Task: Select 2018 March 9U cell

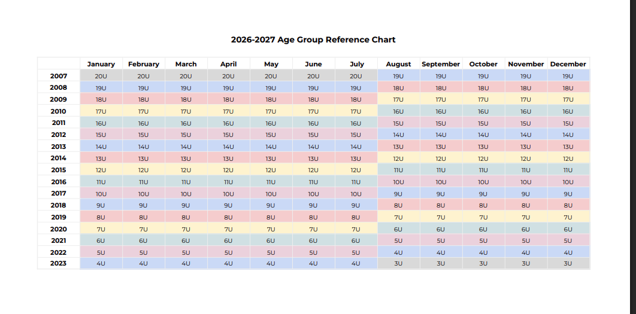Action: coord(186,205)
